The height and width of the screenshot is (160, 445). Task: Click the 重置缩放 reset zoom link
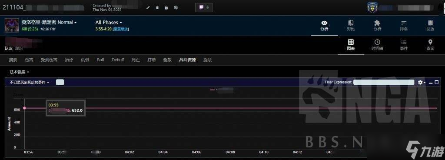(x=121, y=29)
